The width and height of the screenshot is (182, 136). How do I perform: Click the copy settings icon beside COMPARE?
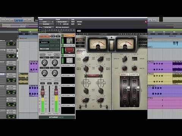pos(61,24)
